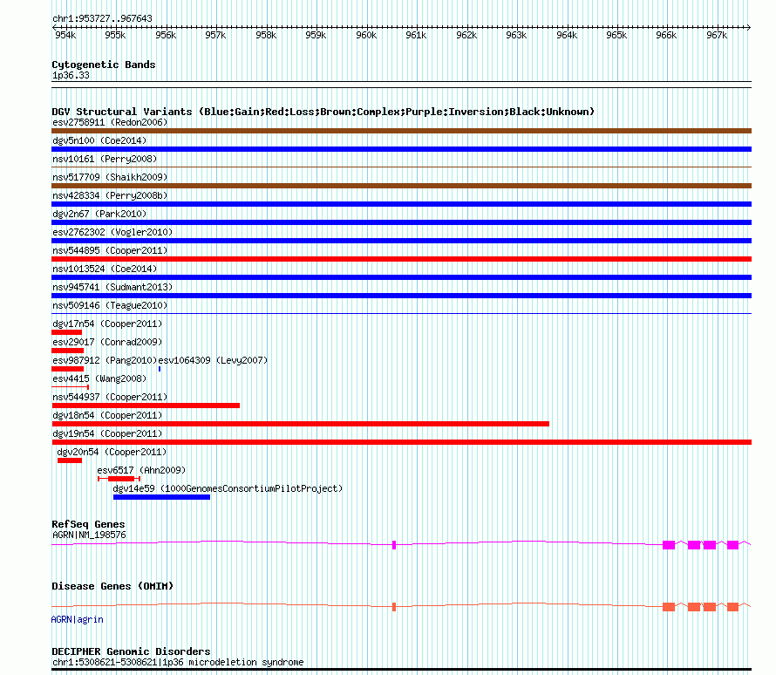Select the Cytogenetic Bands track title
This screenshot has height=675, width=776.
click(x=104, y=65)
